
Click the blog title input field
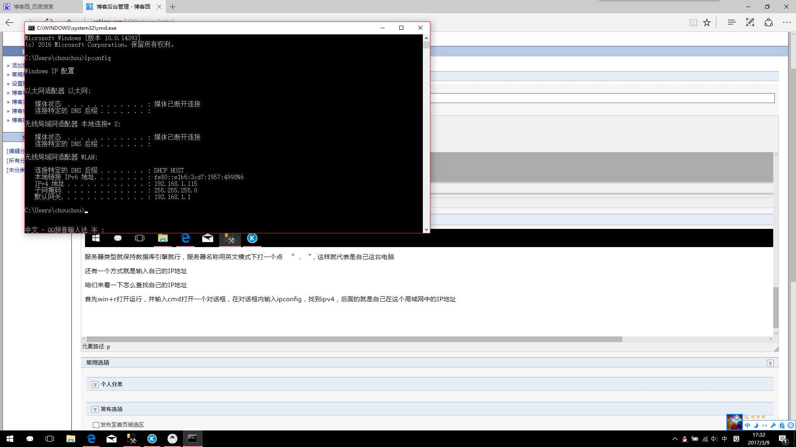pos(602,98)
